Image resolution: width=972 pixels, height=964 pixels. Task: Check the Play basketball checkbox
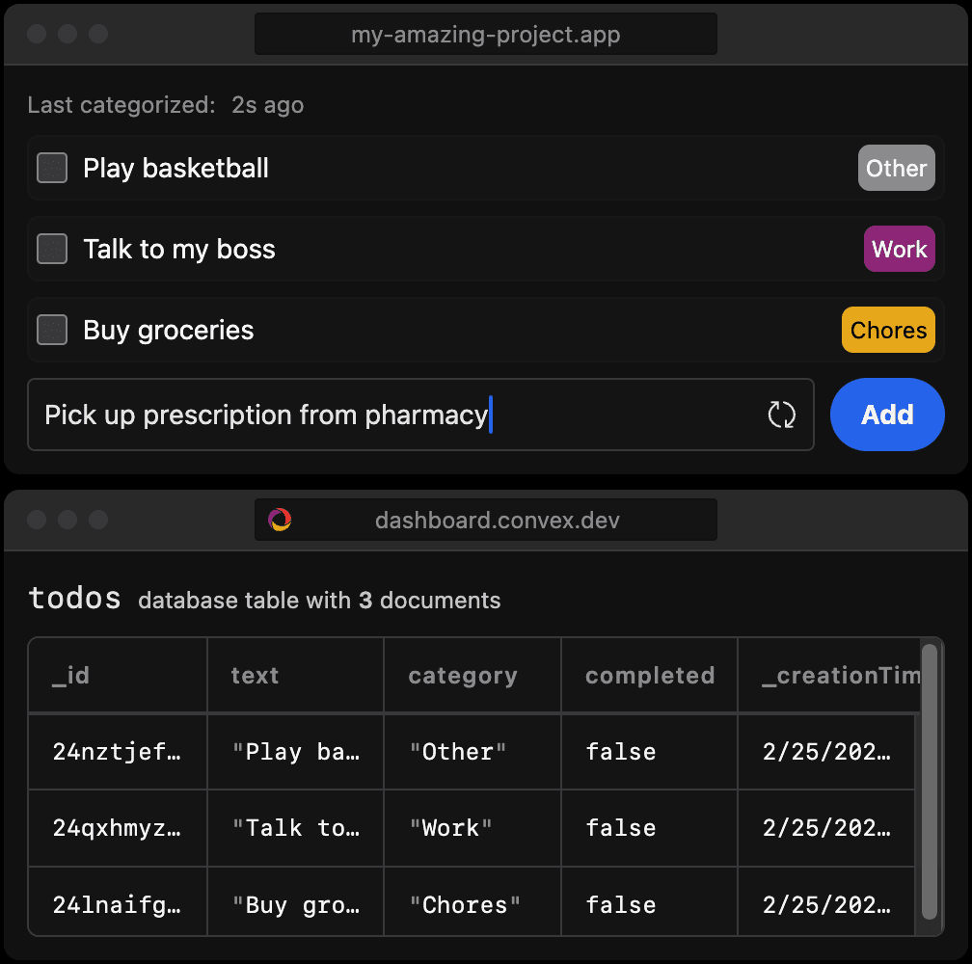click(51, 168)
